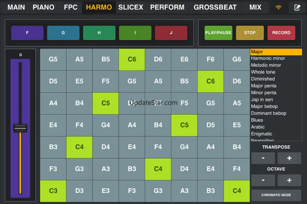Open the GROSSBEAT tab

[x=215, y=7]
